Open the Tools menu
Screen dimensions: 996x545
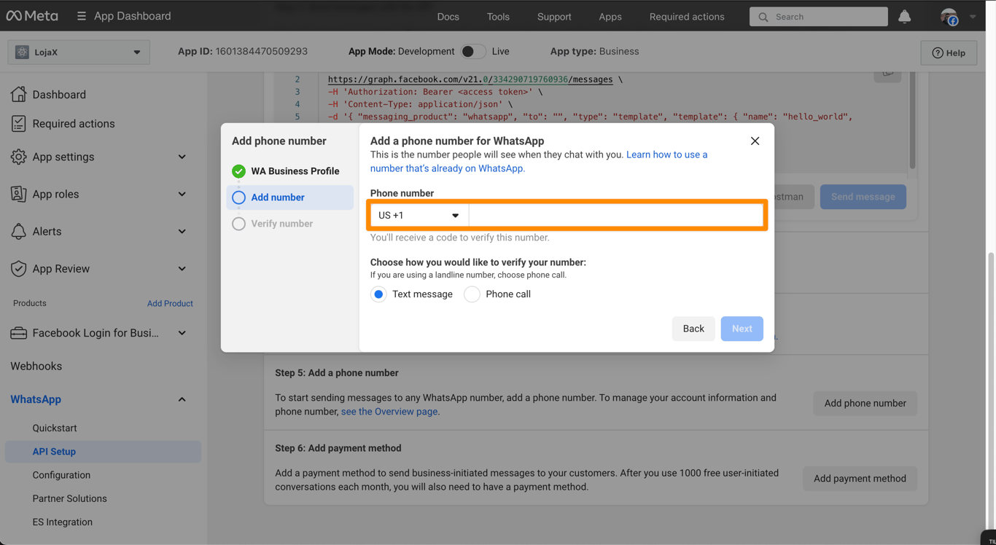[x=498, y=17]
